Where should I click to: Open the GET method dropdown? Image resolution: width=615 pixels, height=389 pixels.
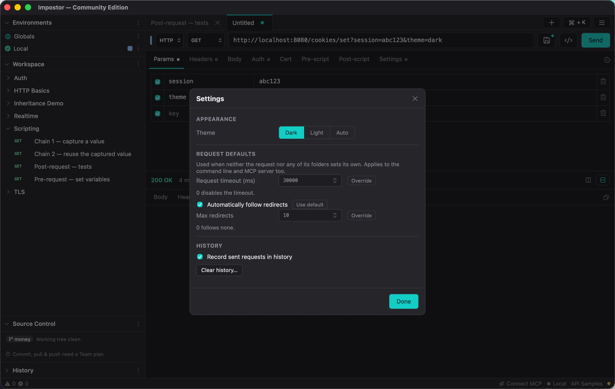(x=206, y=40)
